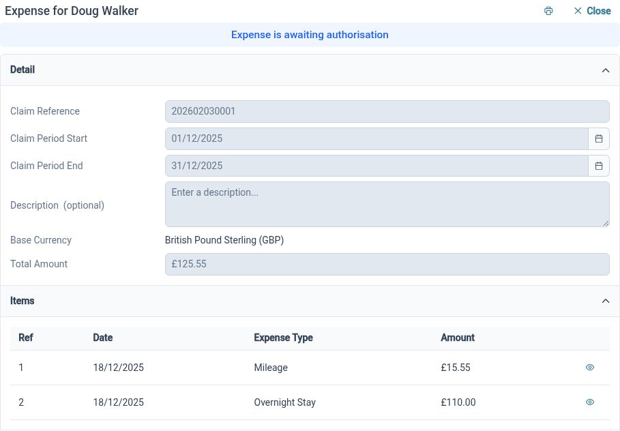The height and width of the screenshot is (431, 620).
Task: View the Mileage expense item with eye icon
Action: tap(589, 368)
